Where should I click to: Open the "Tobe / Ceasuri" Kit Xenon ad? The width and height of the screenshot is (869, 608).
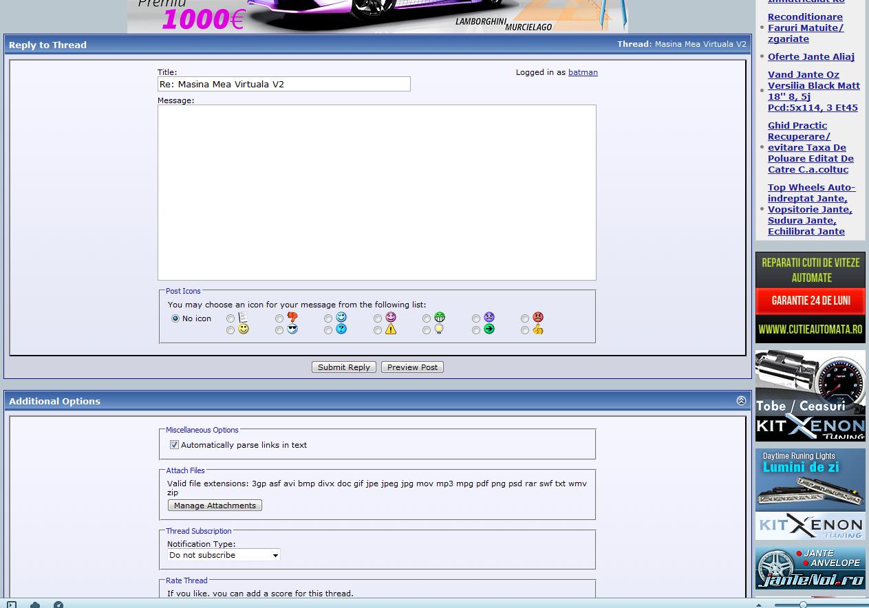(x=811, y=396)
